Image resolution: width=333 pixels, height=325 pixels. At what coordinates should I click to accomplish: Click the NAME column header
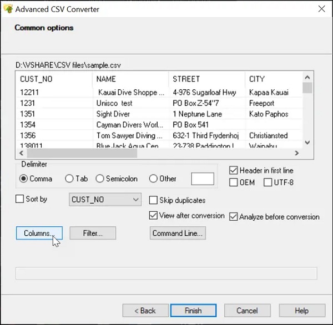pos(130,79)
